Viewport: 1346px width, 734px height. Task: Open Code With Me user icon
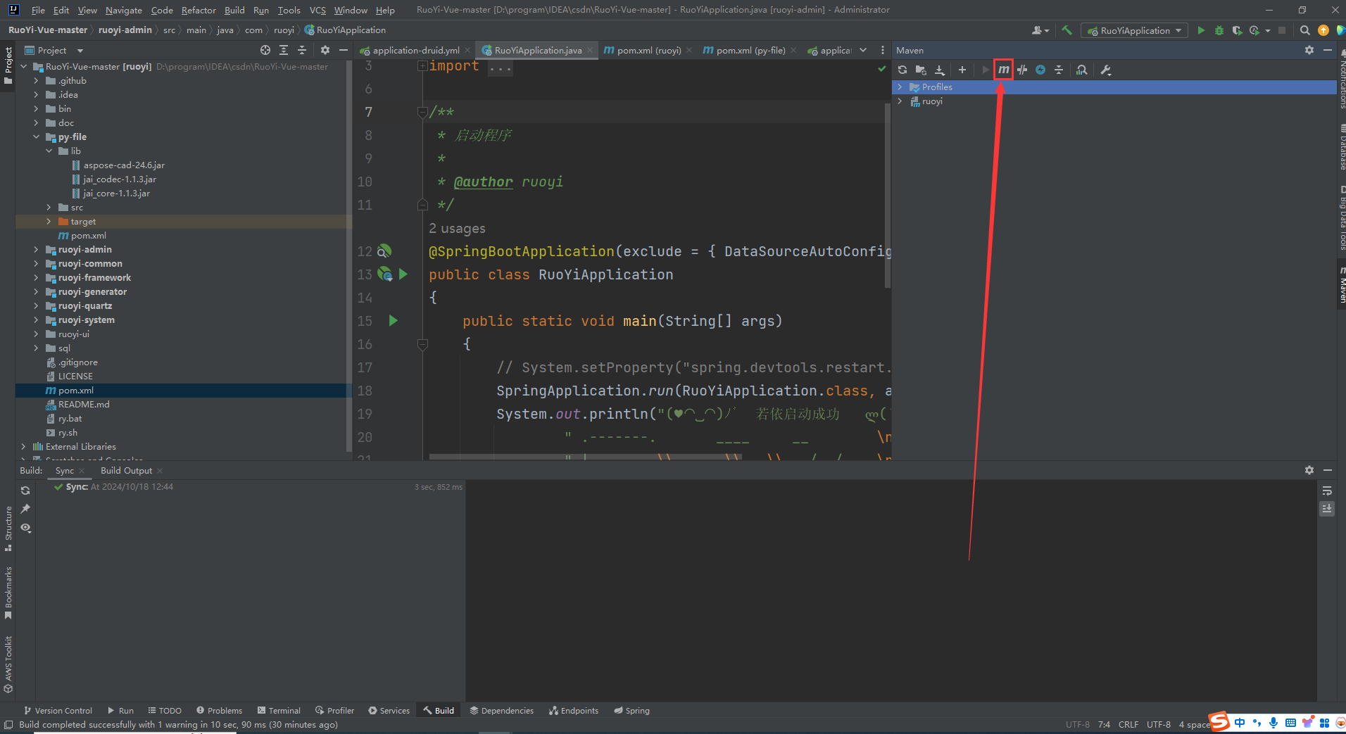[1039, 30]
